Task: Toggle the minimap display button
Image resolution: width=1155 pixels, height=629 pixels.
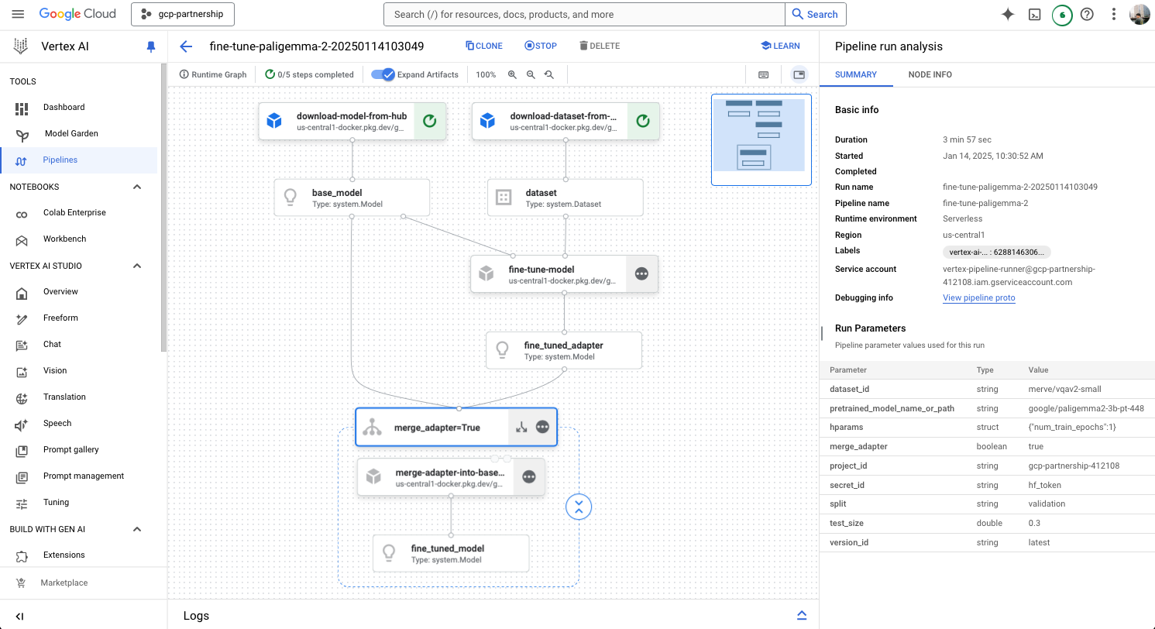Action: pos(799,74)
